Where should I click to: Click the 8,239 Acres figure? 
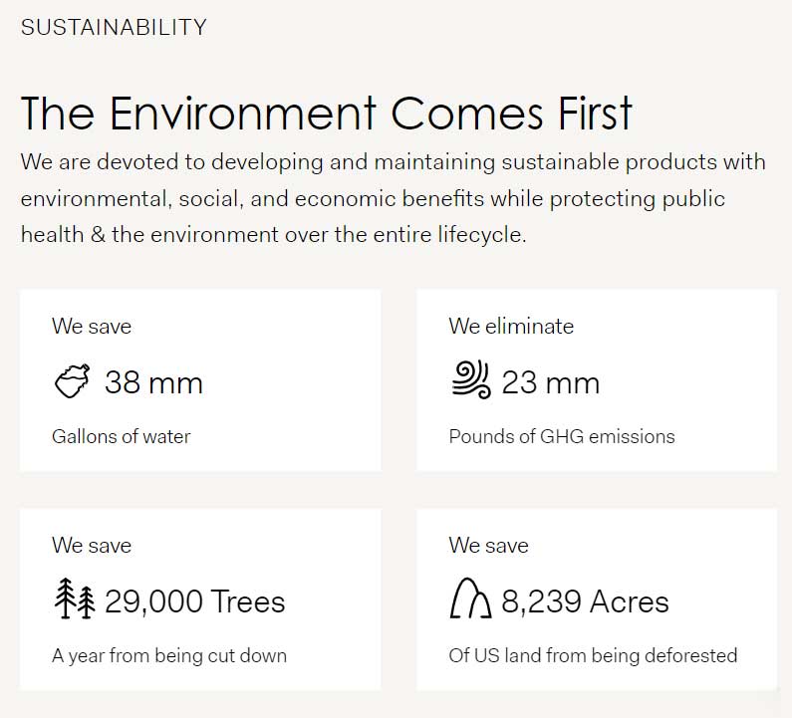pyautogui.click(x=585, y=601)
